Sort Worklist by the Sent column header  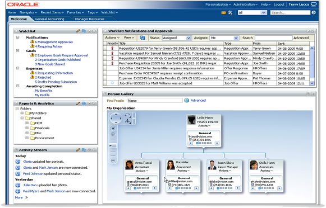pos(293,44)
